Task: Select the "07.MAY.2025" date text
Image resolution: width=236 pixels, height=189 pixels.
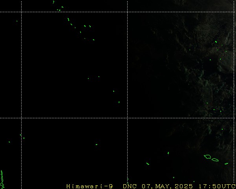Action: [167, 186]
